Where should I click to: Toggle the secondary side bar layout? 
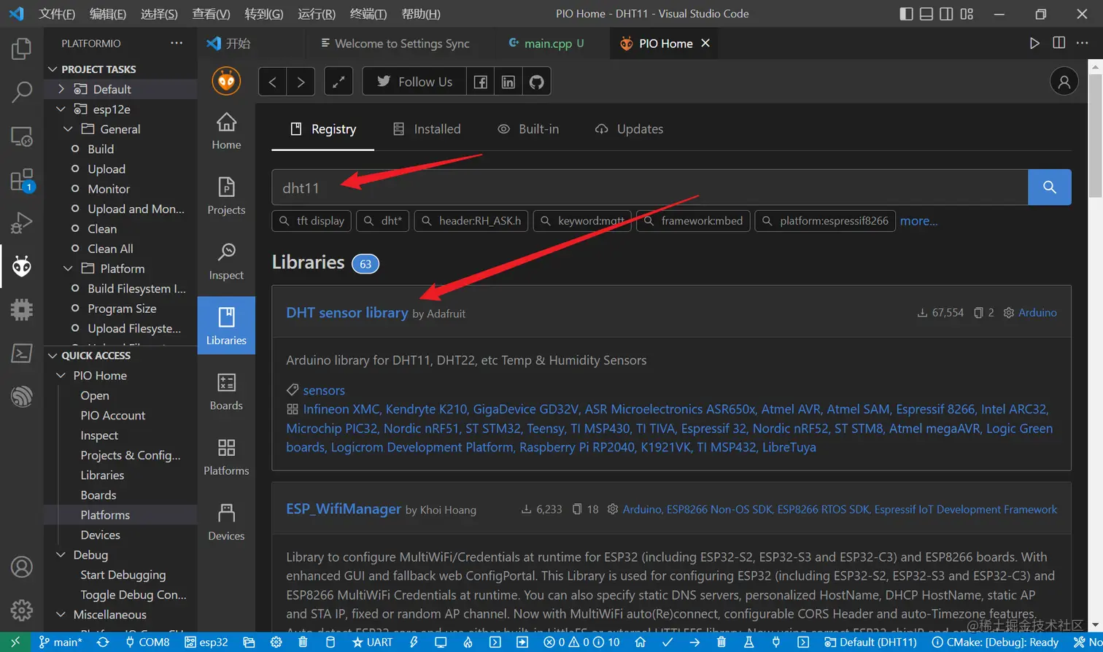[x=946, y=14]
